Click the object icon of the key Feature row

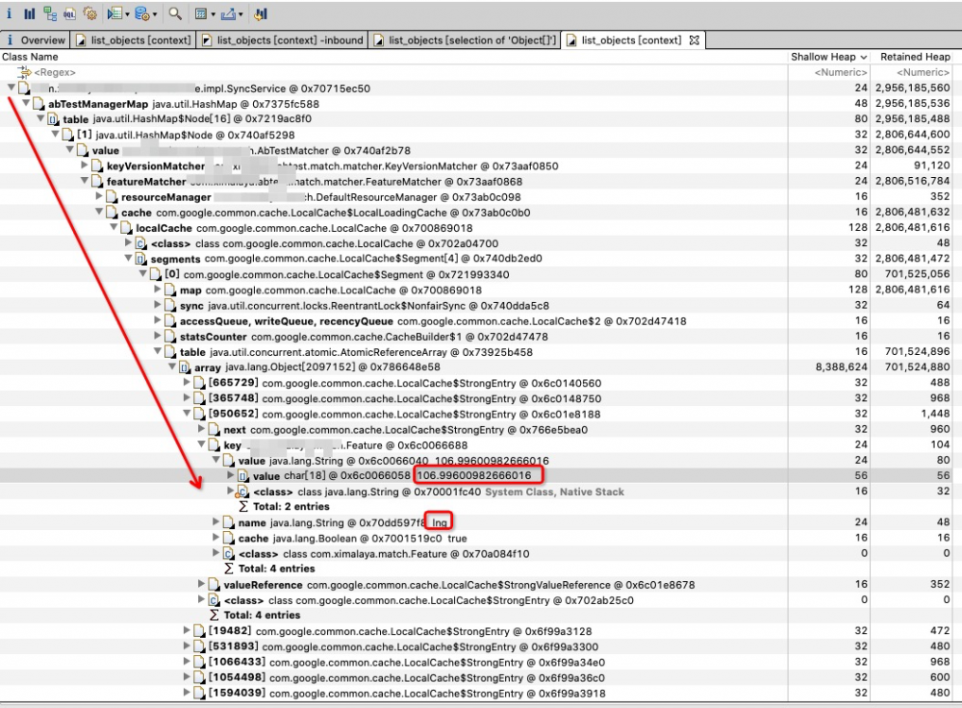(x=215, y=444)
